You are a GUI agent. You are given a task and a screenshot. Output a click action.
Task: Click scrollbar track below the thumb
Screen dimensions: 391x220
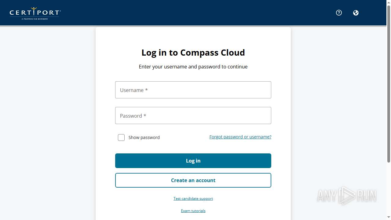(x=389, y=189)
